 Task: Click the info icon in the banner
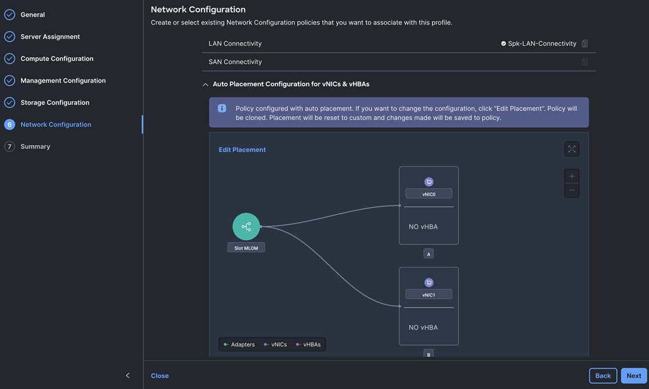tap(222, 108)
